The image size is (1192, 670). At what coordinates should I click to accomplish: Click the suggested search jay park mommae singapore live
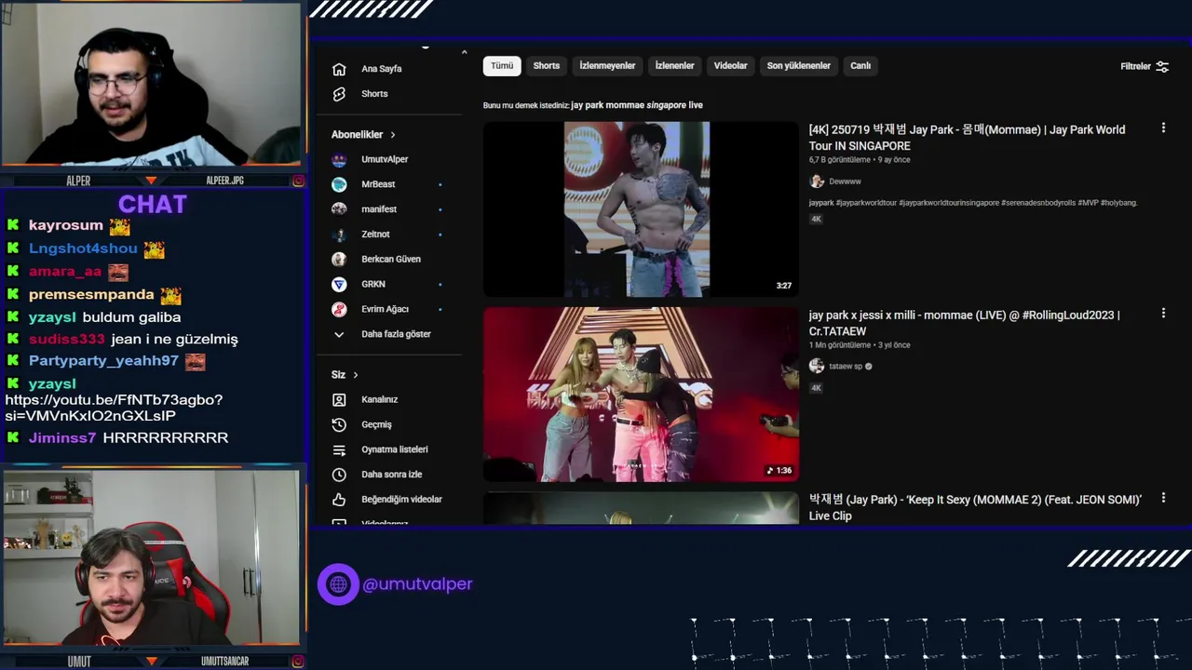(637, 105)
